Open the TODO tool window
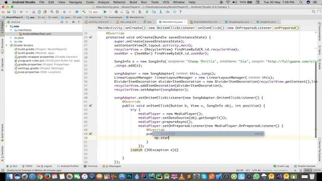 tap(27, 166)
